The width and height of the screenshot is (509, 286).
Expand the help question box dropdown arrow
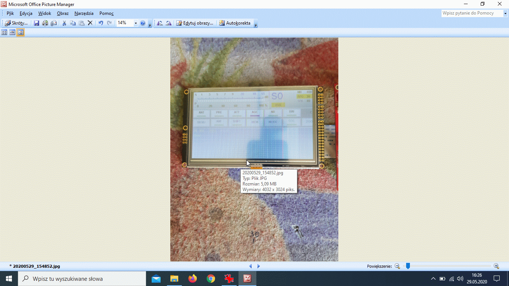506,13
